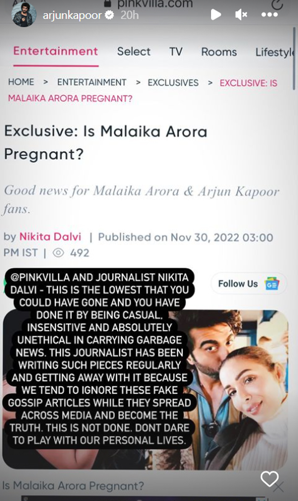Image resolution: width=298 pixels, height=501 pixels.
Task: Open arjunkapoor's profile picture
Action: click(24, 14)
